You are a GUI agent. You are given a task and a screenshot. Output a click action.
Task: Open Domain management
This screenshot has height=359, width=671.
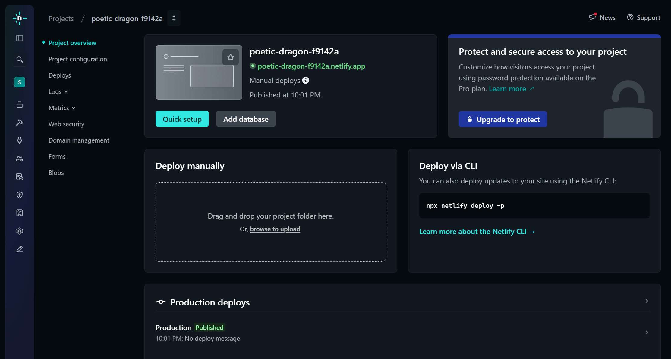coord(79,140)
